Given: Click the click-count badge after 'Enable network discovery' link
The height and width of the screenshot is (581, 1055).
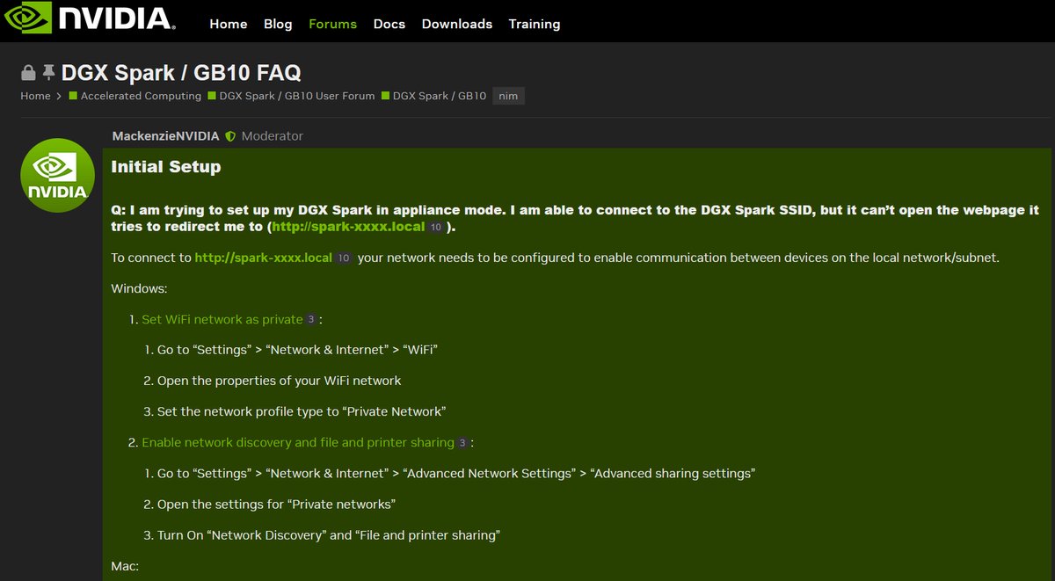Looking at the screenshot, I should tap(462, 443).
